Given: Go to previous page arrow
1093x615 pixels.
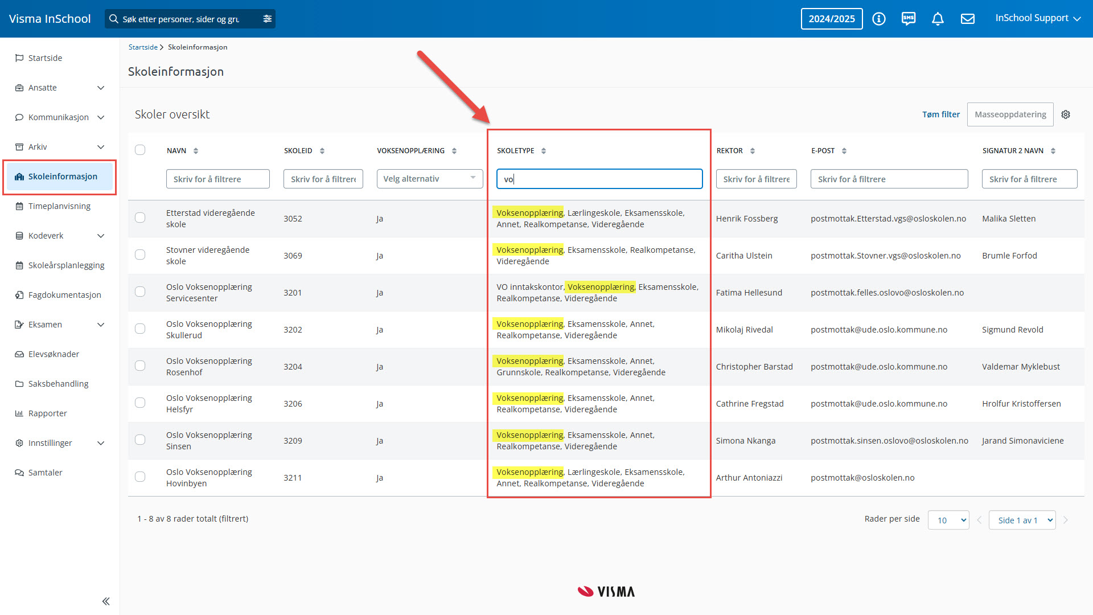Looking at the screenshot, I should pyautogui.click(x=979, y=520).
